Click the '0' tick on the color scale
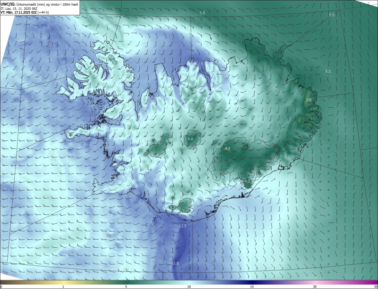The width and height of the screenshot is (378, 289). pyautogui.click(x=1, y=287)
